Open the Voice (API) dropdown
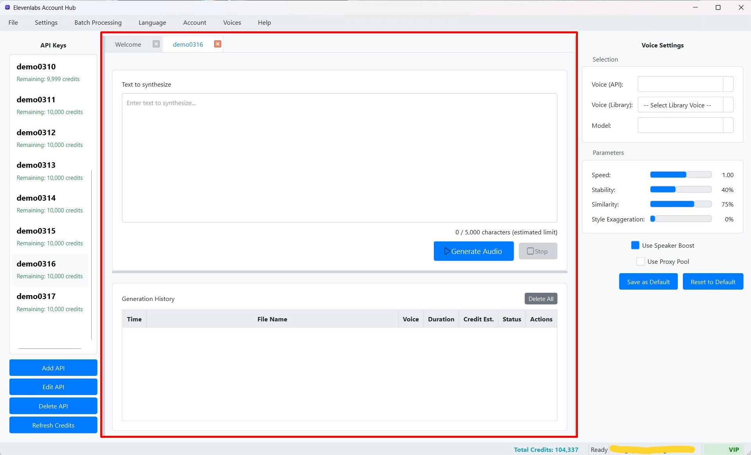 point(686,84)
